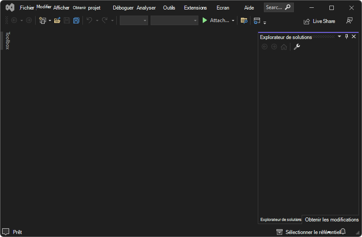Open the Aide menu

(249, 8)
